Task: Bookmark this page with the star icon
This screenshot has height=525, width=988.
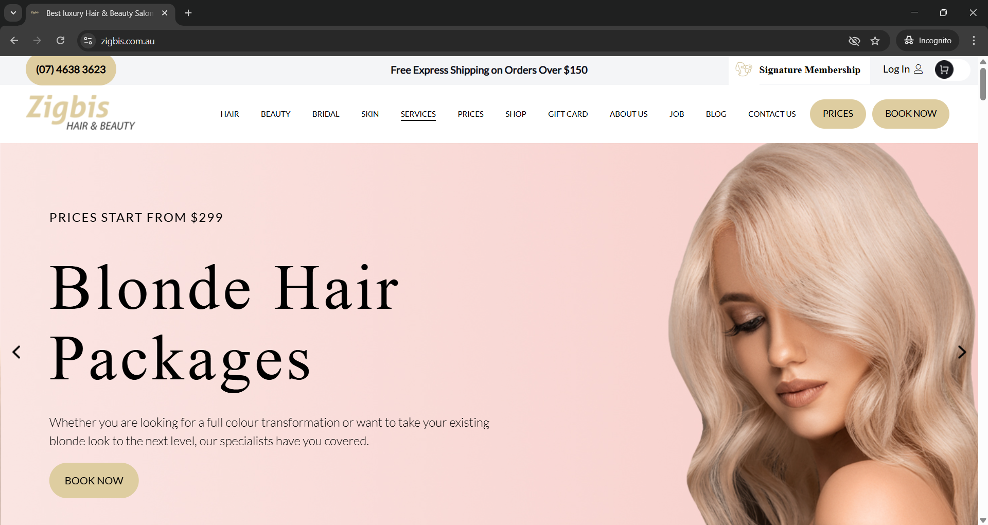Action: (x=875, y=41)
